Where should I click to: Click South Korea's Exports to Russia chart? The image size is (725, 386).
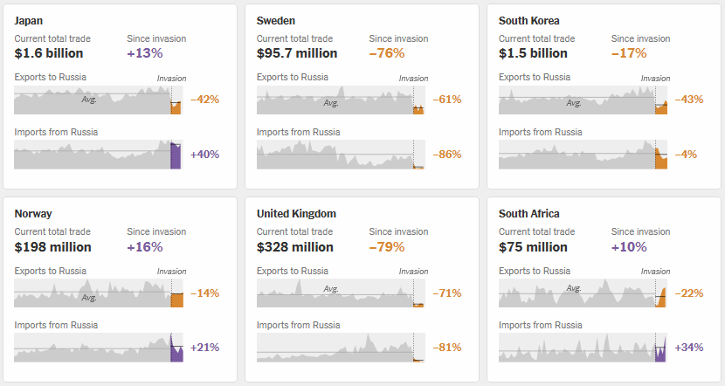click(x=582, y=100)
